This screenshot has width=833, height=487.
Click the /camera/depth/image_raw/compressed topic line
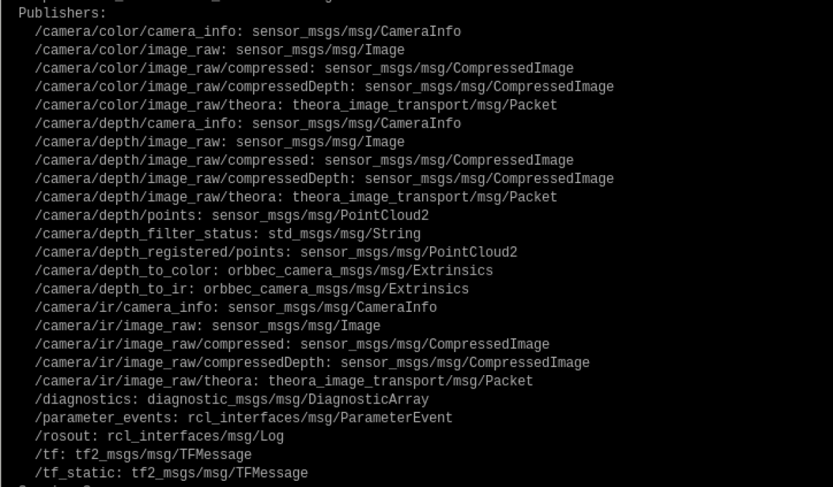pyautogui.click(x=304, y=160)
